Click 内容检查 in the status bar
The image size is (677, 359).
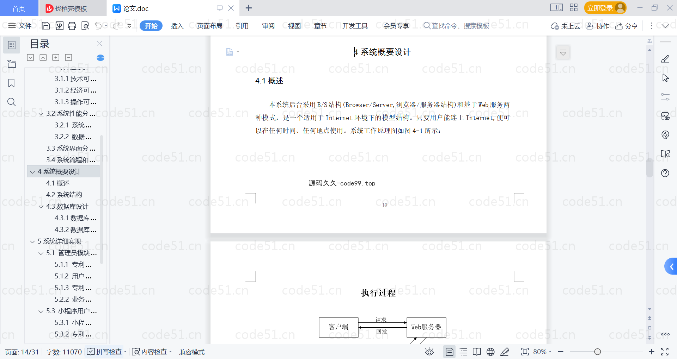152,352
